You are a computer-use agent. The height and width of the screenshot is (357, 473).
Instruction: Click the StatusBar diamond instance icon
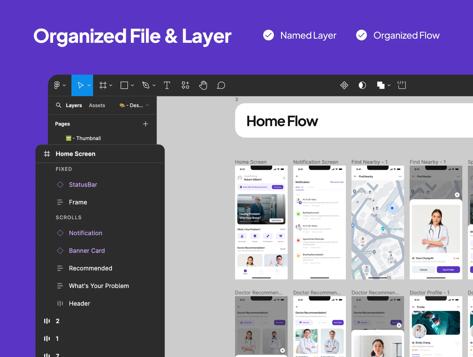click(x=60, y=185)
